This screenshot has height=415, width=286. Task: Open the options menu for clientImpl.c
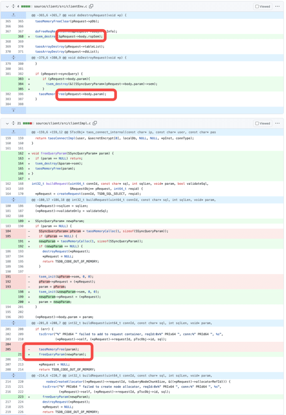click(x=277, y=123)
